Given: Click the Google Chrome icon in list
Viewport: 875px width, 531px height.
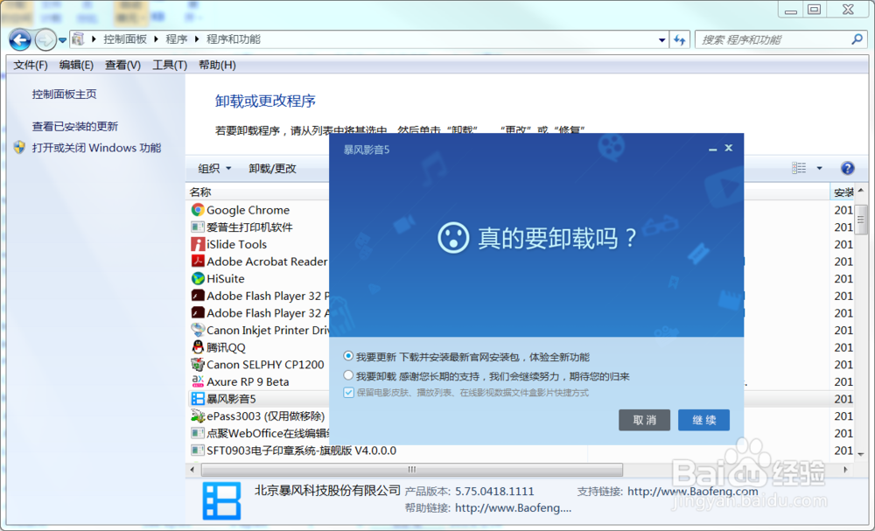Looking at the screenshot, I should pyautogui.click(x=198, y=210).
